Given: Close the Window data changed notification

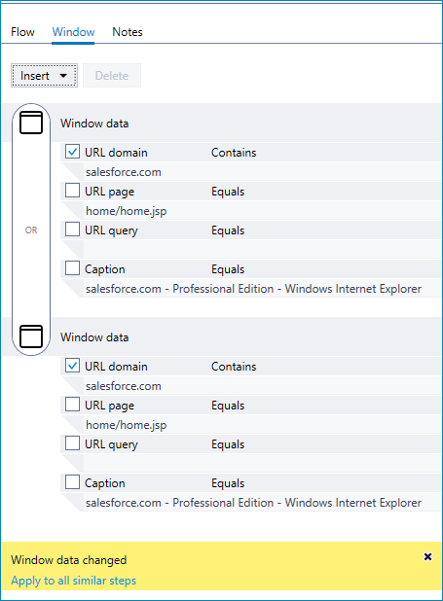Looking at the screenshot, I should click(x=427, y=556).
